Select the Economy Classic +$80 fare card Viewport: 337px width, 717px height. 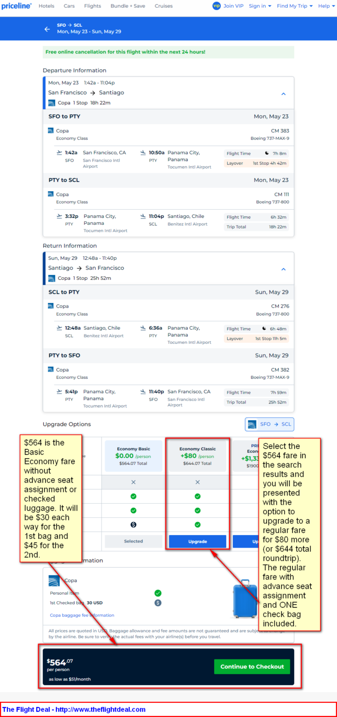pyautogui.click(x=198, y=456)
